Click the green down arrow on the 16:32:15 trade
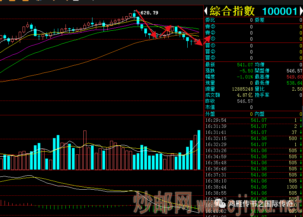 click(301, 138)
